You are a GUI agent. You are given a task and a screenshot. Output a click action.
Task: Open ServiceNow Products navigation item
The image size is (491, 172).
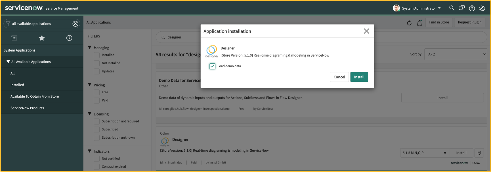(x=42, y=108)
